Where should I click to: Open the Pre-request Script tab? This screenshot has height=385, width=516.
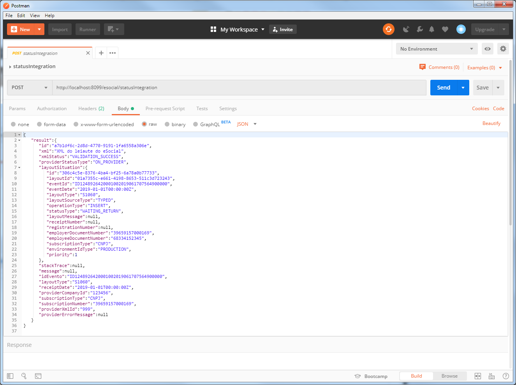pos(165,109)
